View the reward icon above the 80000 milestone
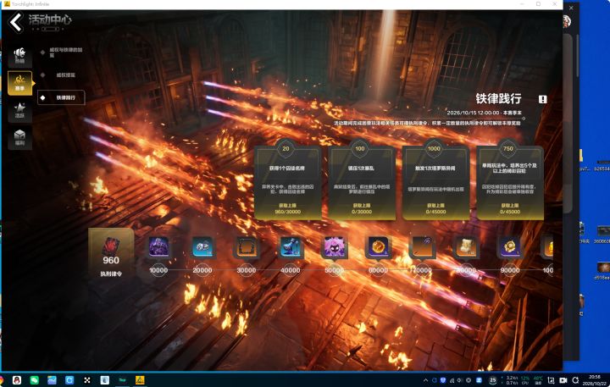 click(466, 247)
